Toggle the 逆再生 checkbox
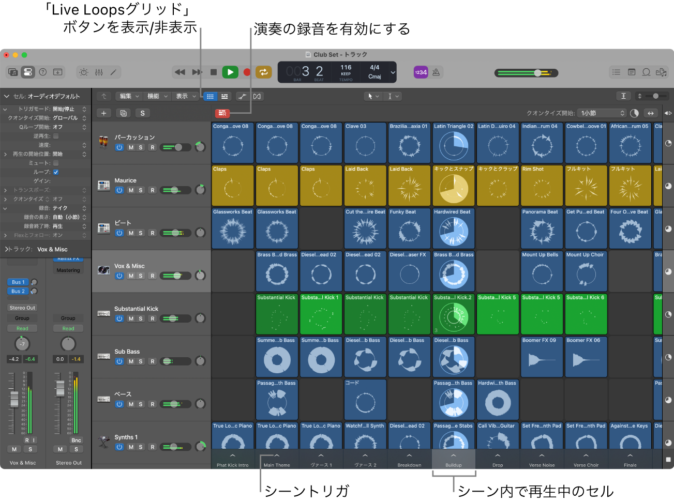Image resolution: width=674 pixels, height=502 pixels. (x=56, y=136)
